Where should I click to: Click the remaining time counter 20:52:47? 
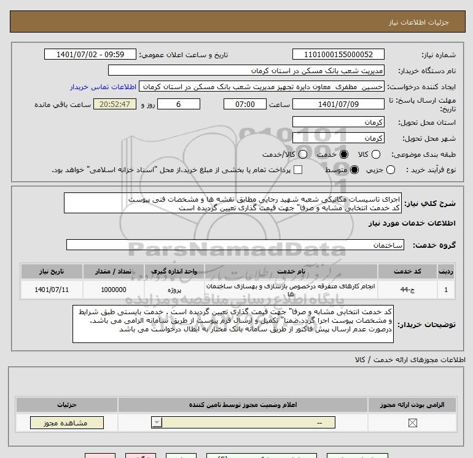(115, 104)
